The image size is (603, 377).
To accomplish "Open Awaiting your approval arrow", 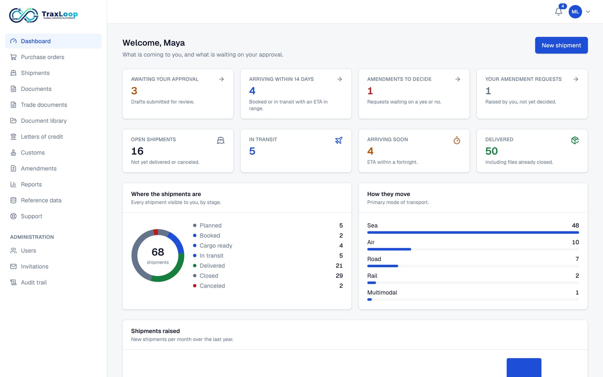I will (222, 79).
